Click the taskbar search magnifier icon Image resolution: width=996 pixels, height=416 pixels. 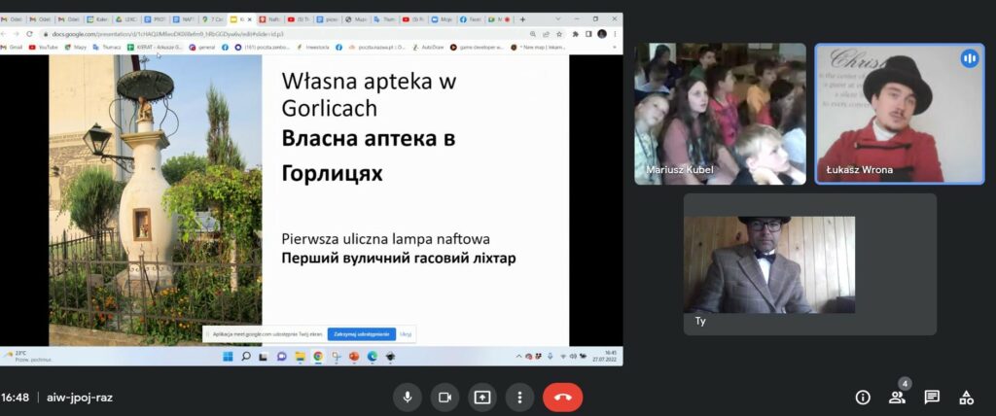point(246,357)
